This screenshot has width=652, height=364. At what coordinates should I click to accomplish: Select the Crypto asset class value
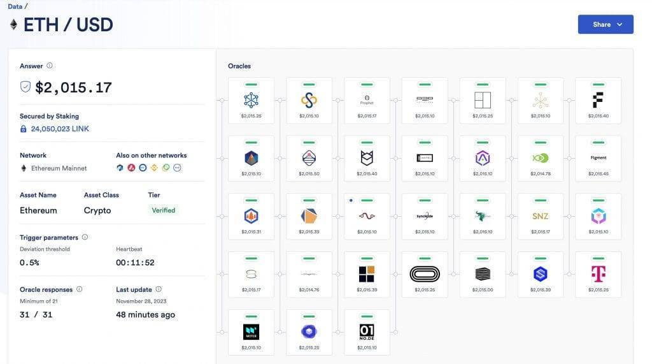(97, 211)
